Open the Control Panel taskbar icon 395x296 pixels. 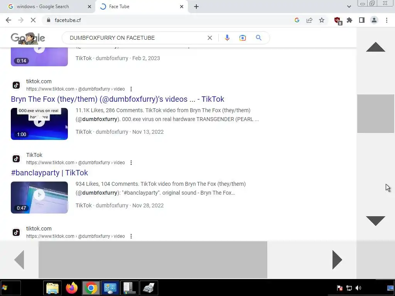click(110, 288)
